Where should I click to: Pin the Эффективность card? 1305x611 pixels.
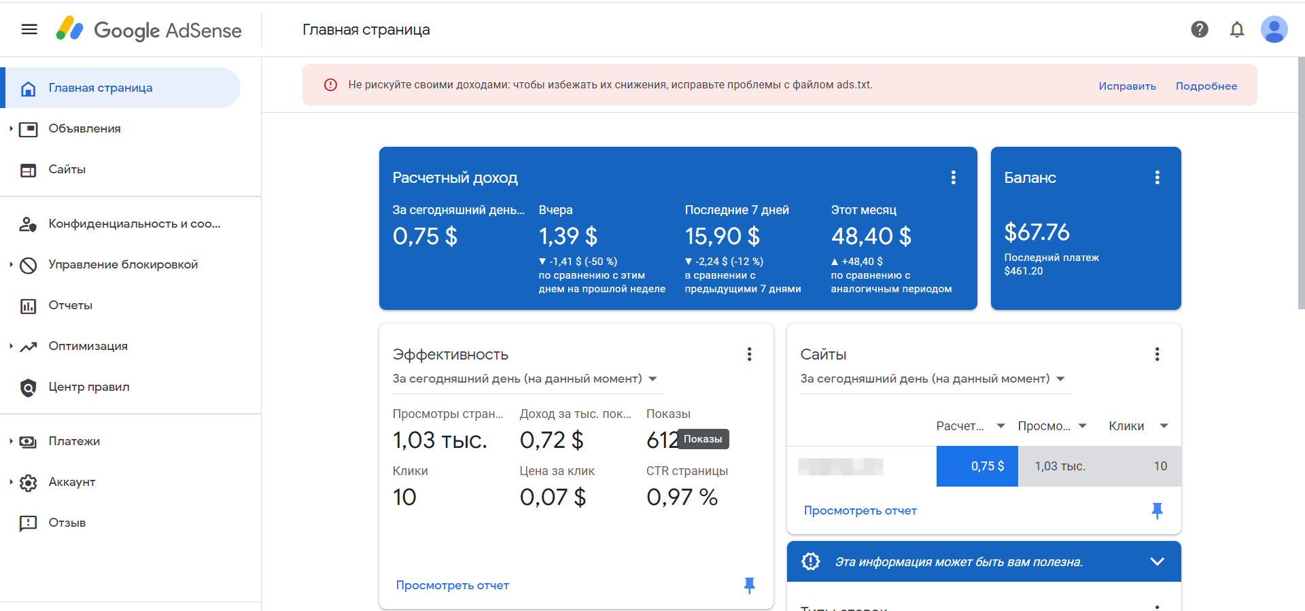coord(749,585)
